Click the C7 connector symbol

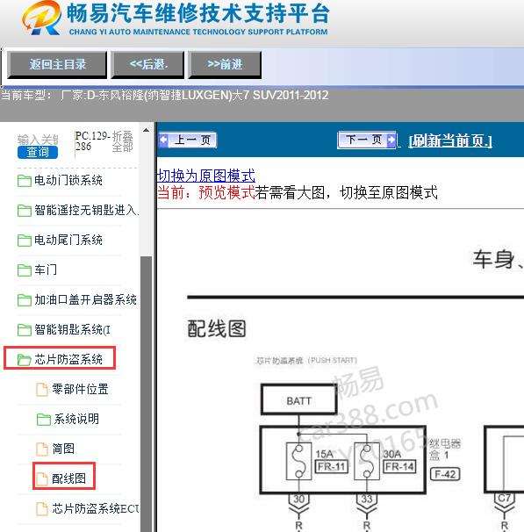coord(505,502)
